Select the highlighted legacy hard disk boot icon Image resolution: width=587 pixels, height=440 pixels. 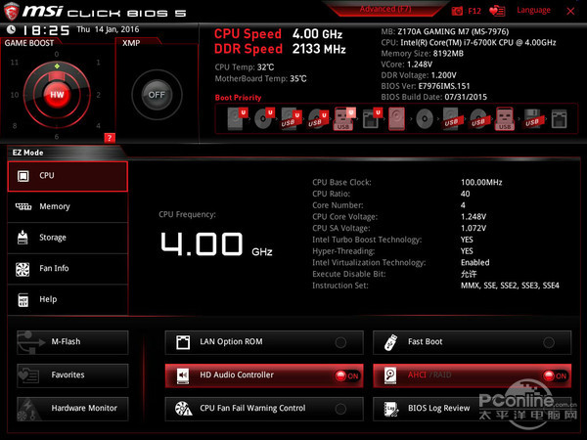click(x=397, y=119)
